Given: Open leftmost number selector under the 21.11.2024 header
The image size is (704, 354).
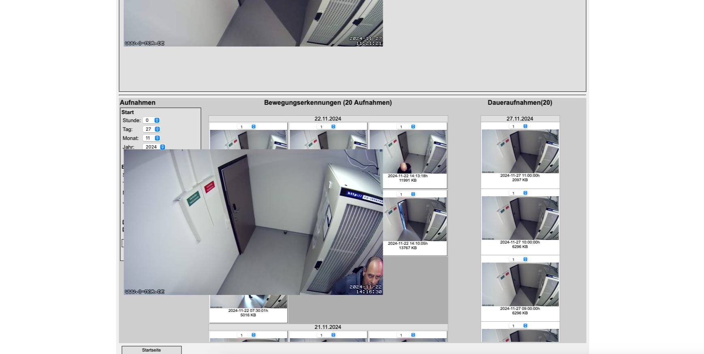Looking at the screenshot, I should [247, 335].
